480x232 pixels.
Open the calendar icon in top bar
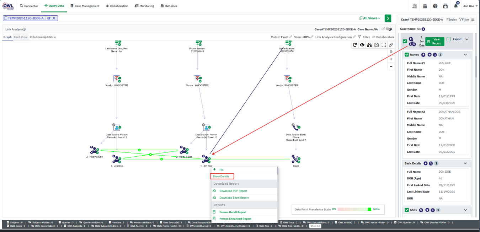pyautogui.click(x=425, y=6)
